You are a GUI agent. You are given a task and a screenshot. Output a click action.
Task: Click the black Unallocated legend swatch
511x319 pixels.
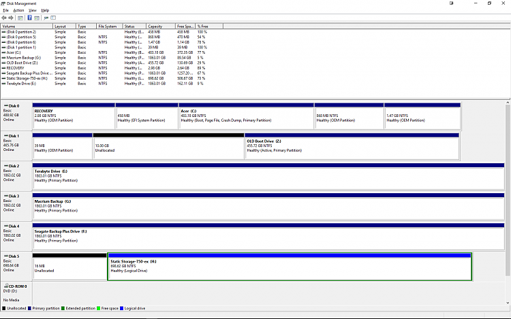tap(4, 307)
